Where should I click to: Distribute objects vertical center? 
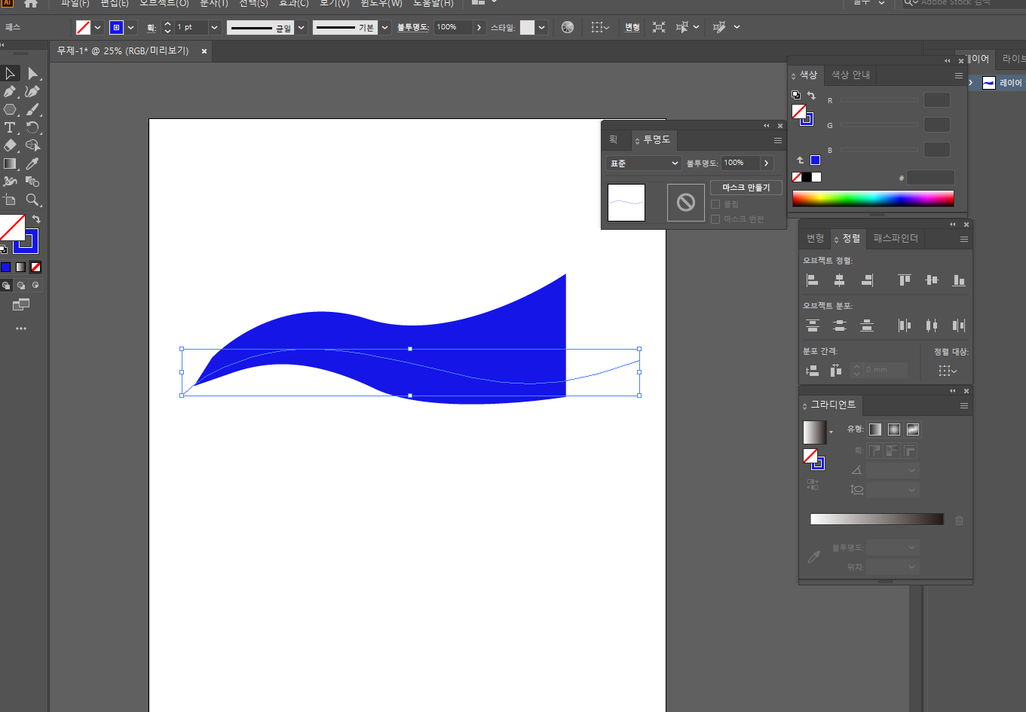(839, 325)
